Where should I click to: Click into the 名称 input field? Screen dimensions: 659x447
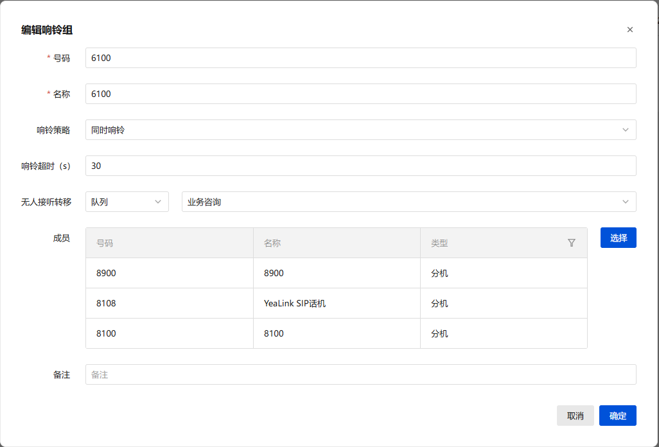click(x=360, y=94)
